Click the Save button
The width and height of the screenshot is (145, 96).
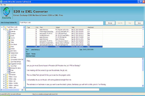[139, 23]
